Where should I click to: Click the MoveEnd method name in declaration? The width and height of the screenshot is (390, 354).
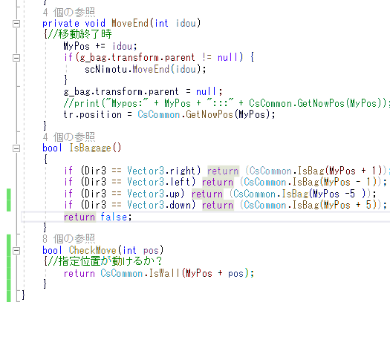(130, 23)
